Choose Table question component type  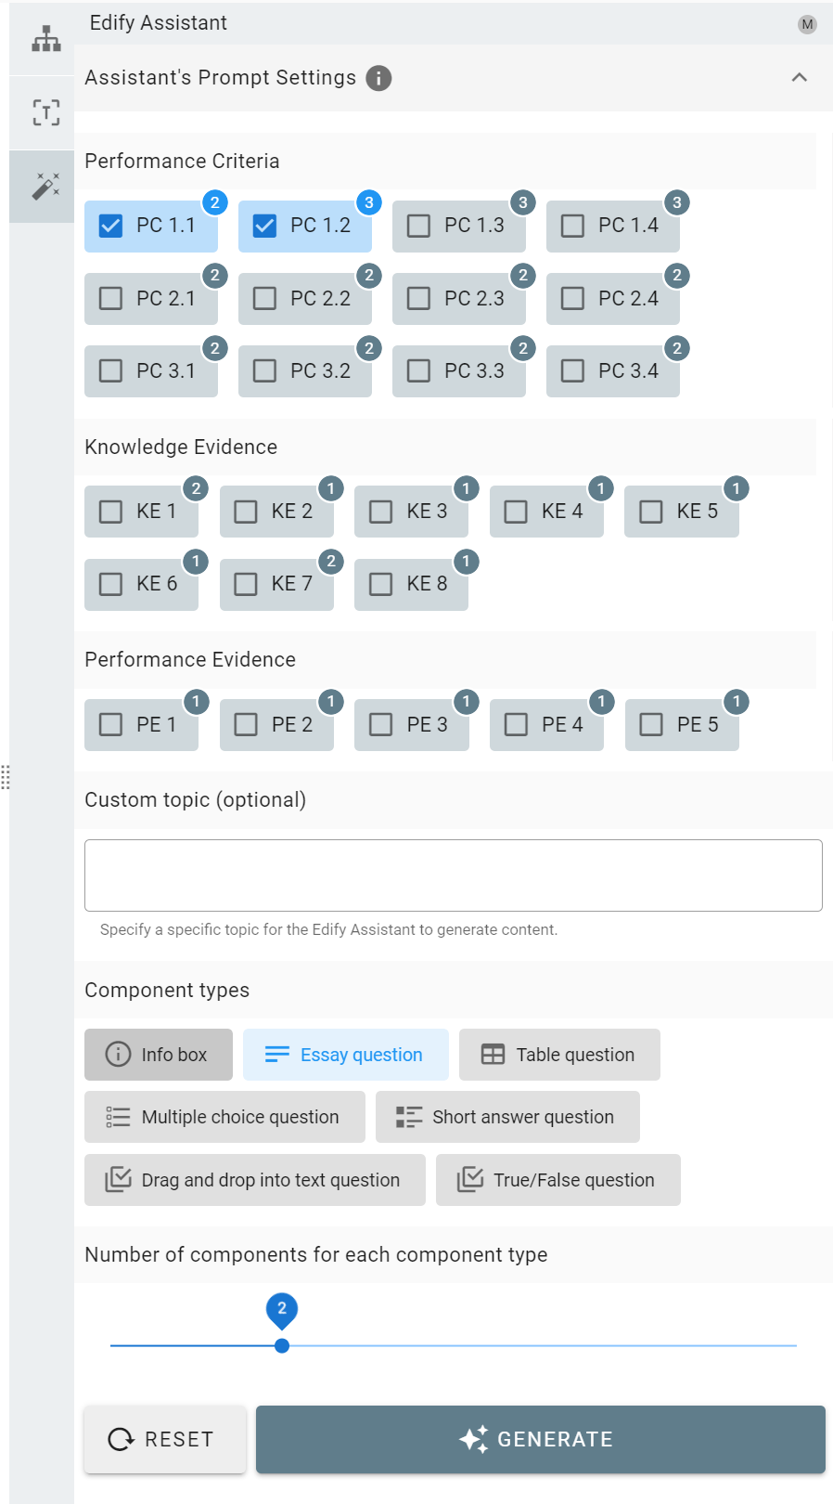coord(559,1055)
